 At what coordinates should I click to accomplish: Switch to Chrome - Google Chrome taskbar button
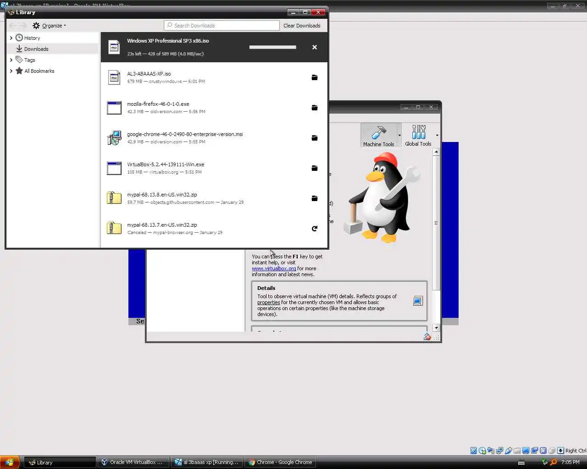click(x=280, y=462)
